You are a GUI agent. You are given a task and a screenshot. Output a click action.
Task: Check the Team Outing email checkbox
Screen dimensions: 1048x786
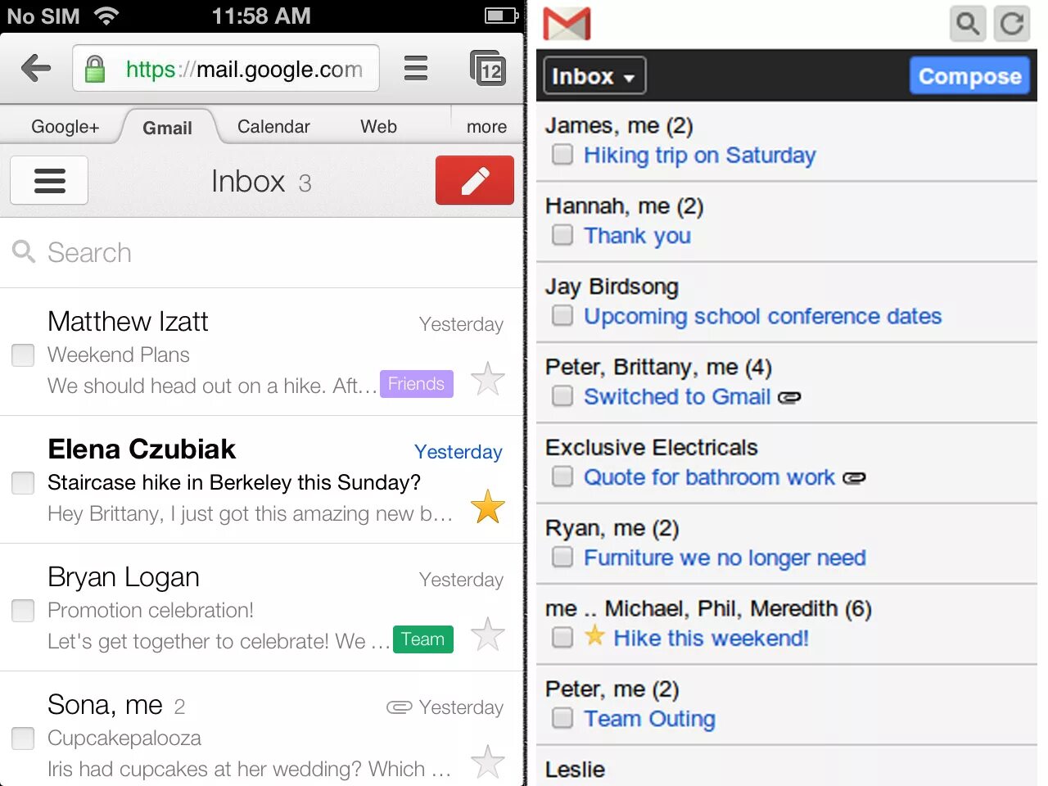tap(562, 717)
